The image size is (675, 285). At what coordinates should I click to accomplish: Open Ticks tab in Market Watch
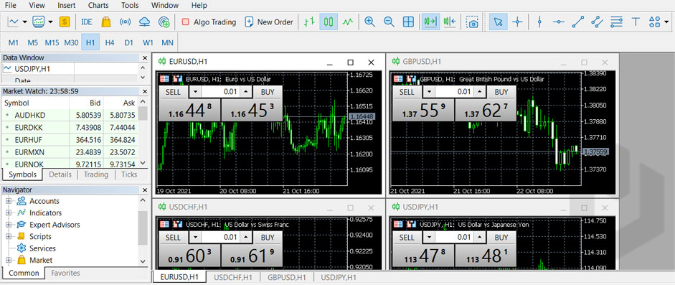pyautogui.click(x=129, y=174)
